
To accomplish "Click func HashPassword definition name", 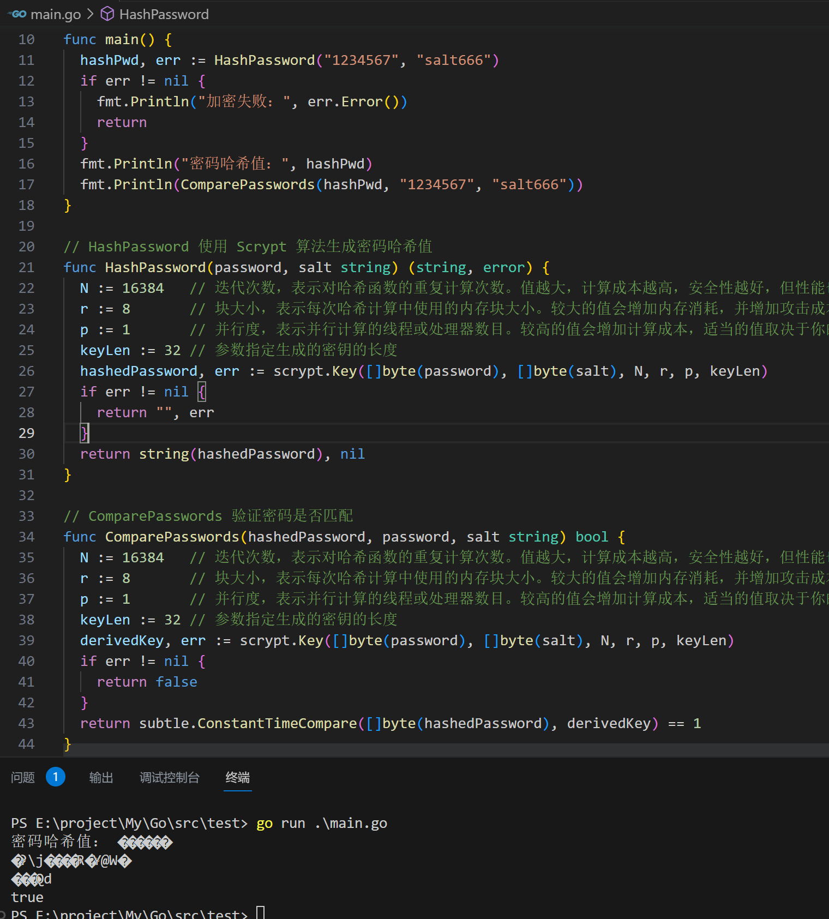I will click(x=155, y=267).
